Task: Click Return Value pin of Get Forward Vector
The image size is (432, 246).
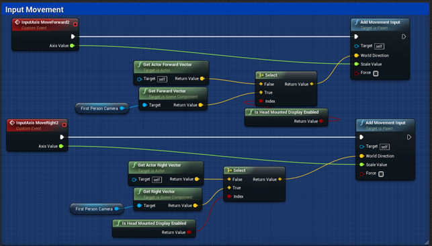Action: (x=201, y=105)
